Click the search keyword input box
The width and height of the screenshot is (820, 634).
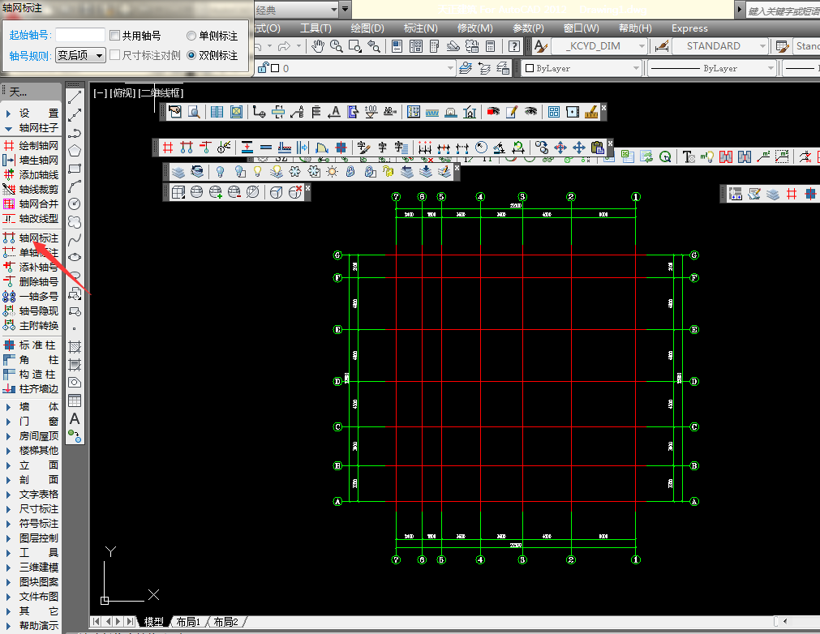tap(783, 11)
